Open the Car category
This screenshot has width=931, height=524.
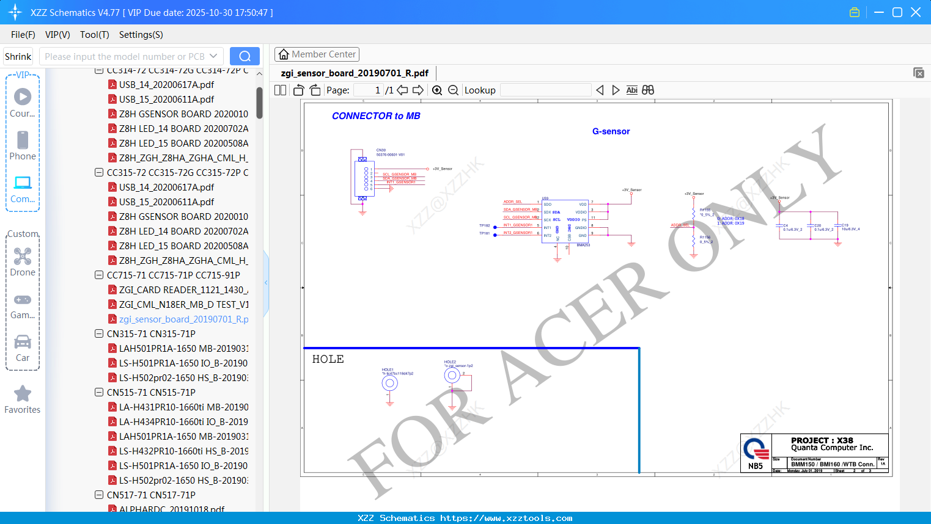(23, 347)
